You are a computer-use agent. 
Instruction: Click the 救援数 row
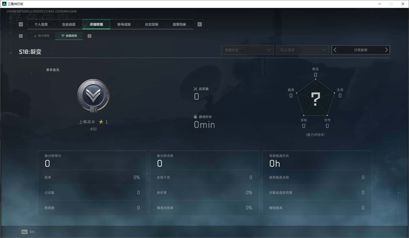click(92, 208)
